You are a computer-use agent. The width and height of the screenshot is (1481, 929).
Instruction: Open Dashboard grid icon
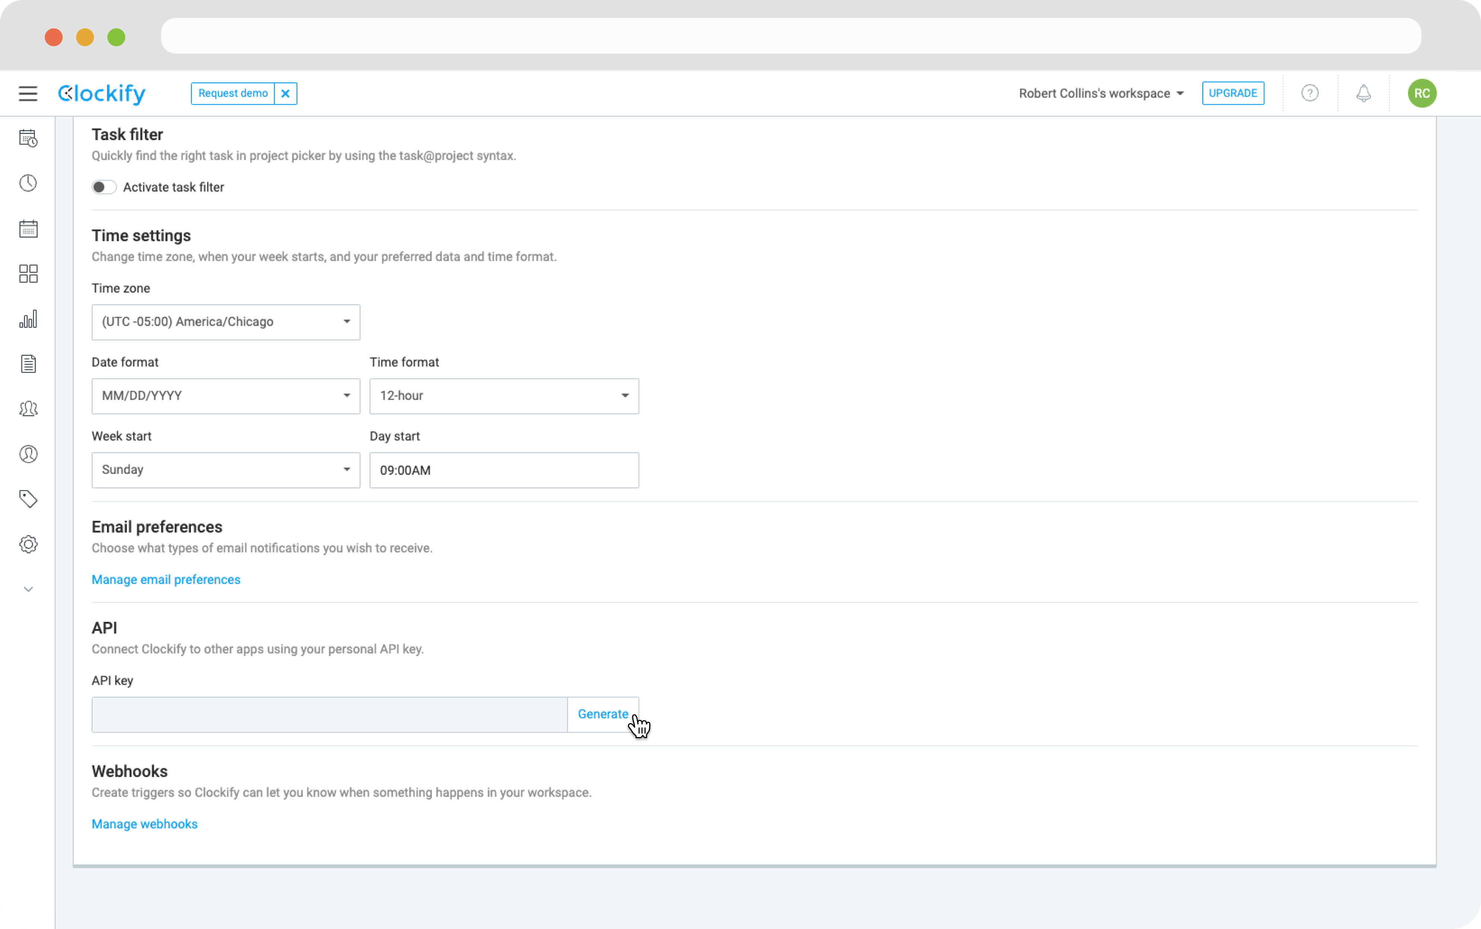coord(28,273)
